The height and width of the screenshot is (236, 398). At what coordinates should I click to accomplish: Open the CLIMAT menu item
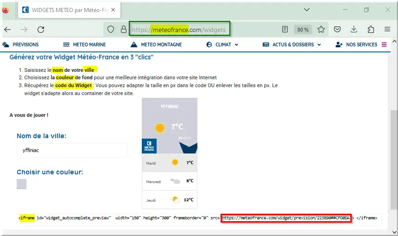[x=222, y=45]
